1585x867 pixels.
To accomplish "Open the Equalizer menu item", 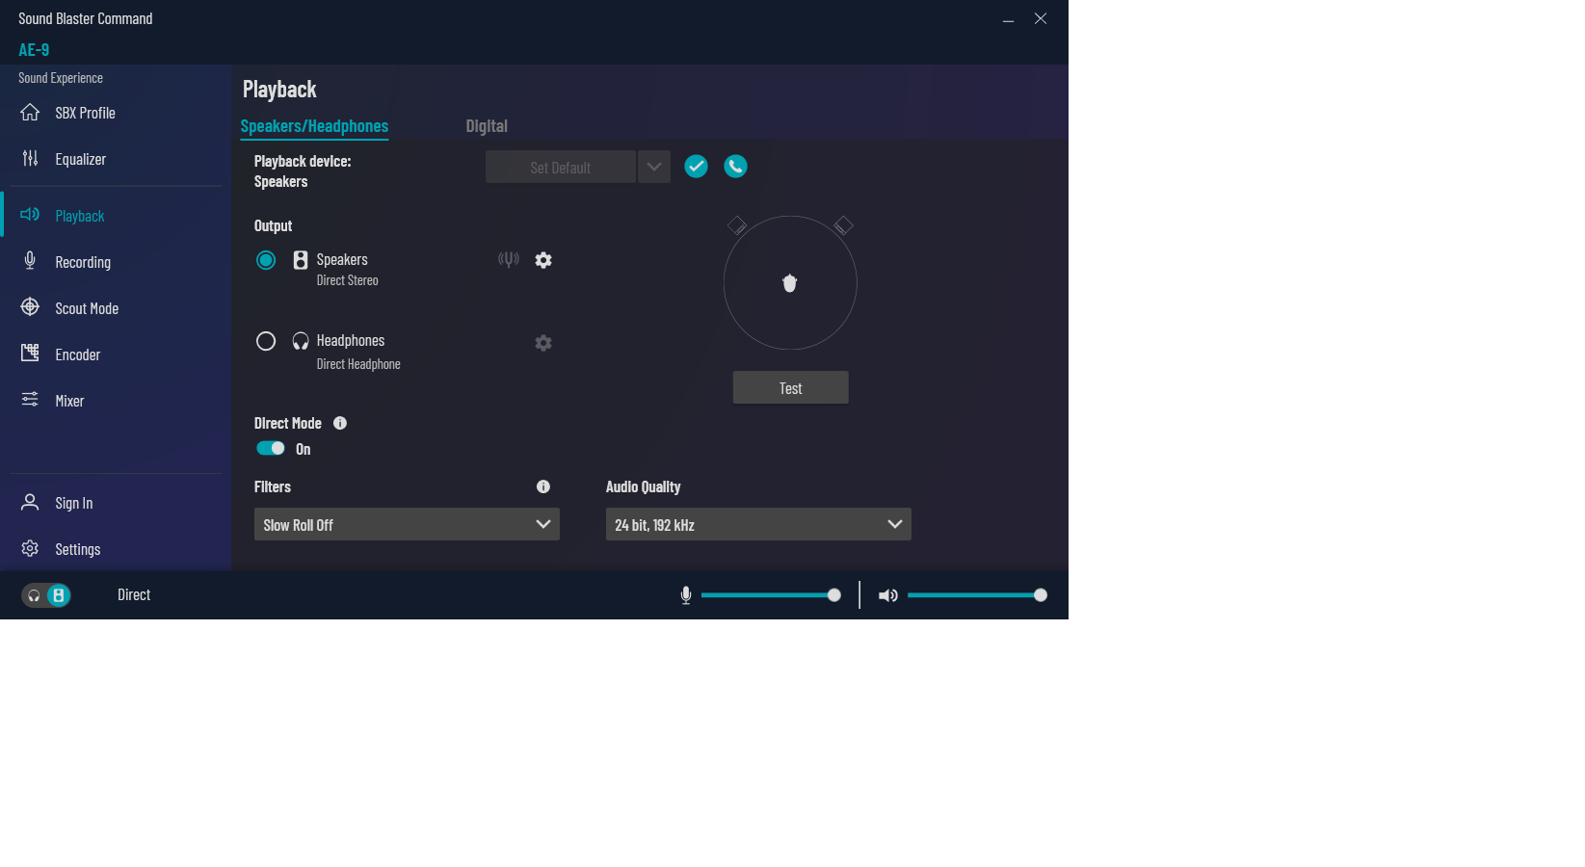I will 81,159.
